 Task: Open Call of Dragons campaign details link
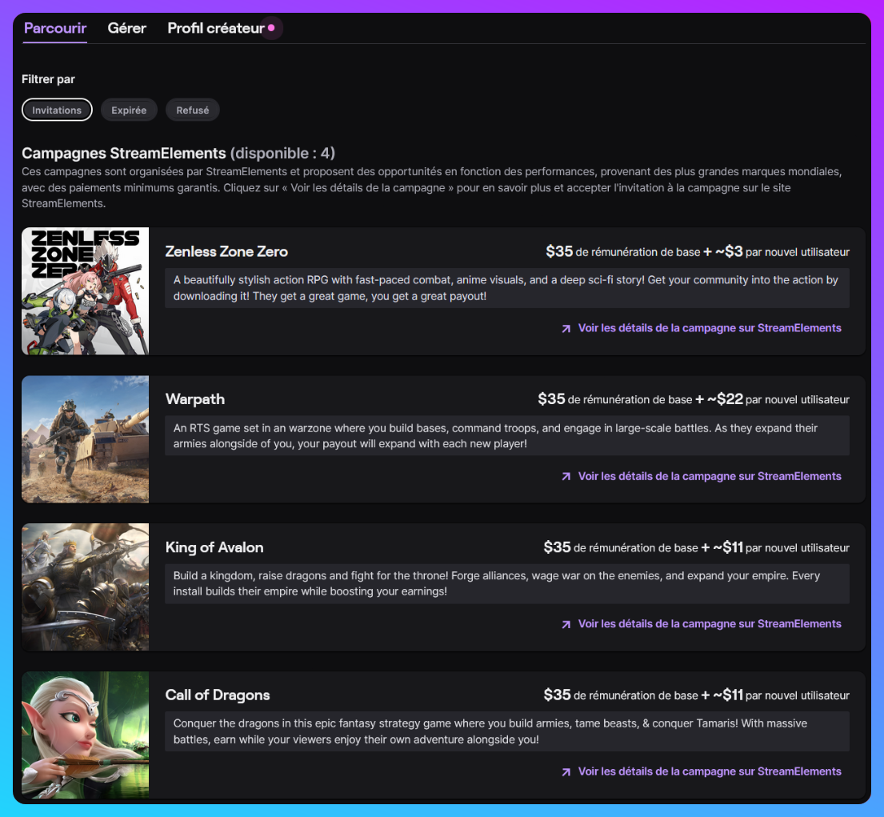pyautogui.click(x=710, y=771)
